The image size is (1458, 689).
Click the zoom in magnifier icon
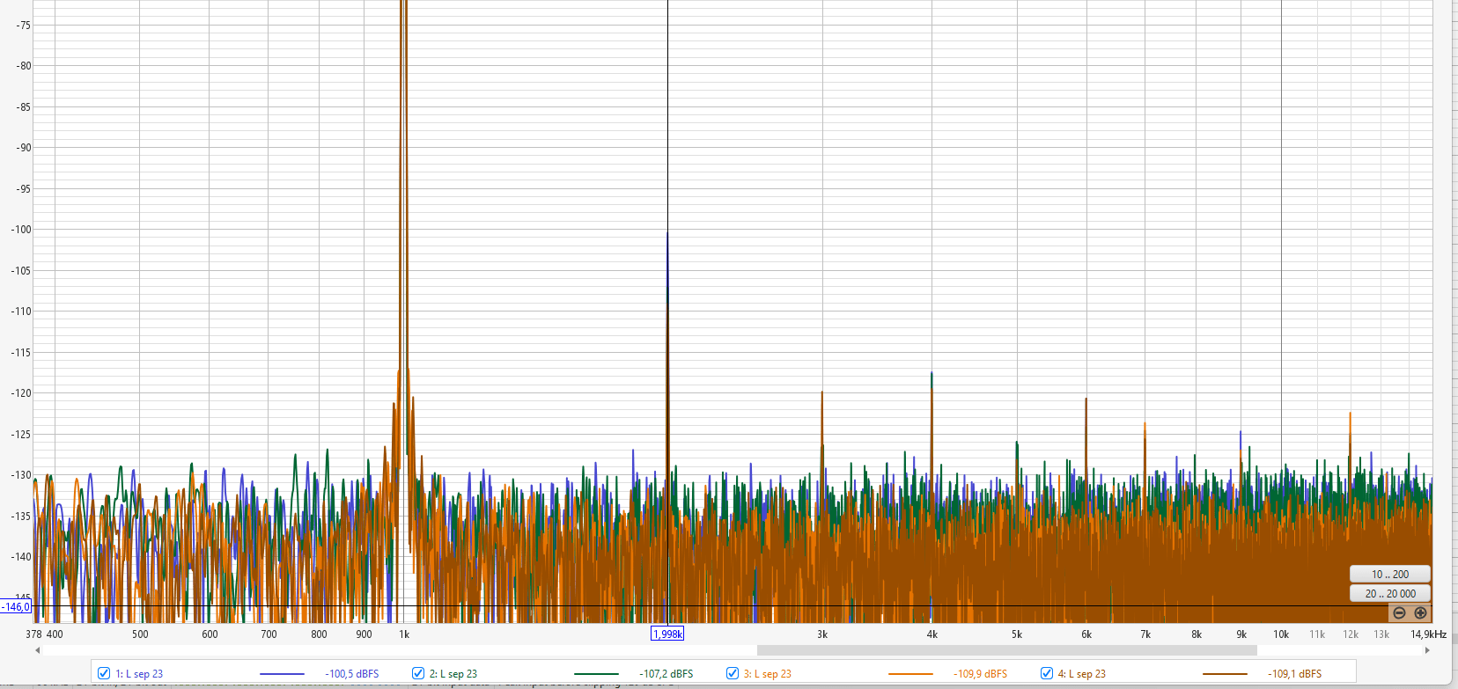[1420, 613]
